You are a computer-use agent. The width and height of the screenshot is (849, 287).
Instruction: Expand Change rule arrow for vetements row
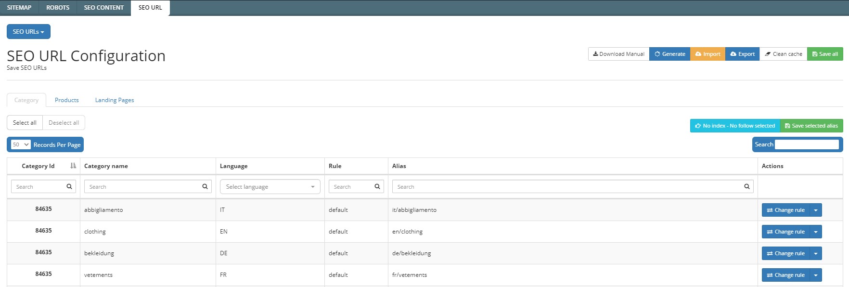coord(816,275)
